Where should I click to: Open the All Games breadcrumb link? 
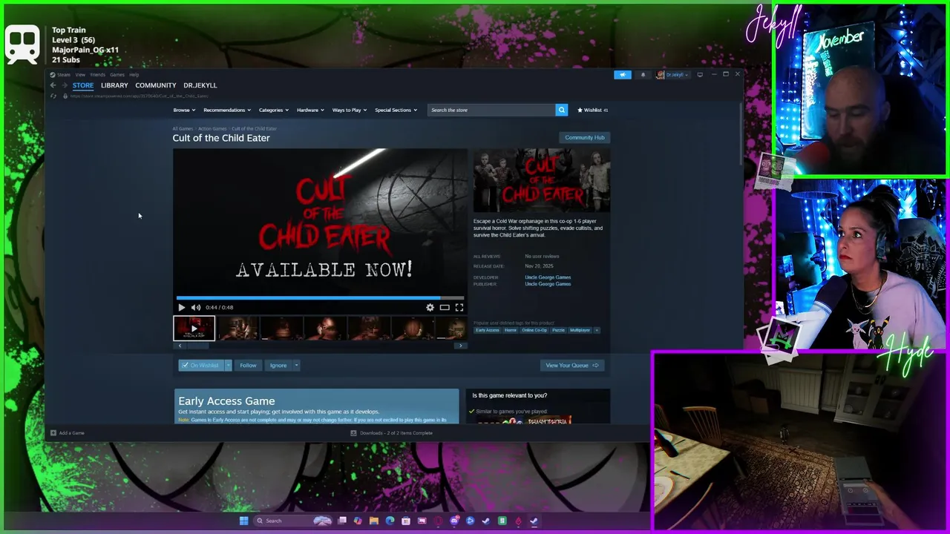183,129
